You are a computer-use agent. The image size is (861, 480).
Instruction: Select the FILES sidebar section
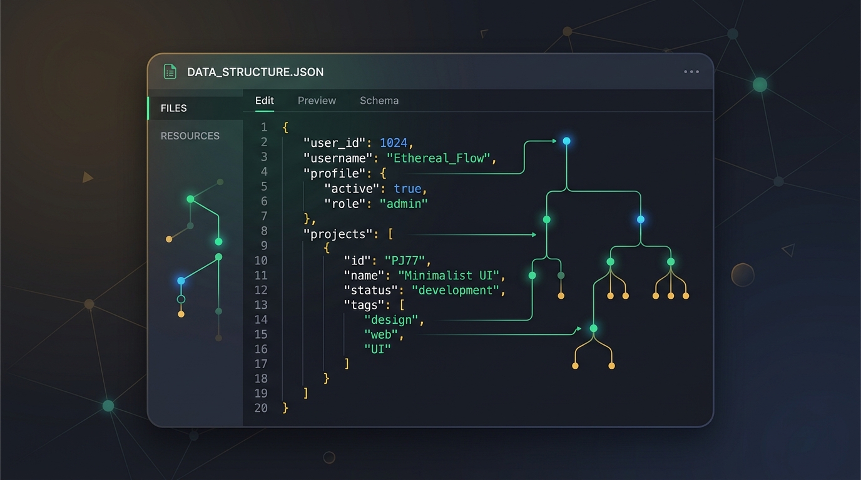(195, 108)
